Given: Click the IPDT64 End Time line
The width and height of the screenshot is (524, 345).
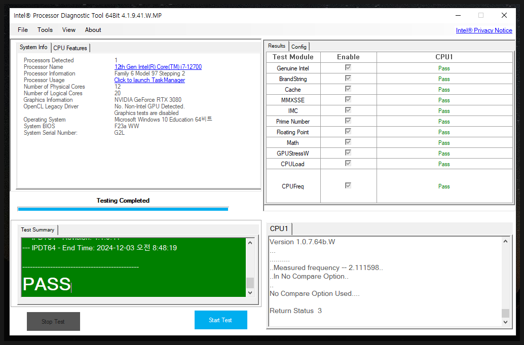Looking at the screenshot, I should [100, 248].
